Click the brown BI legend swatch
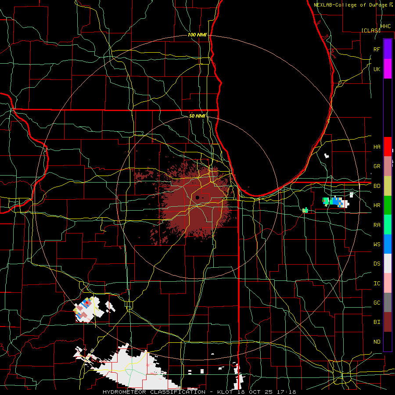The width and height of the screenshot is (395, 395). (388, 322)
